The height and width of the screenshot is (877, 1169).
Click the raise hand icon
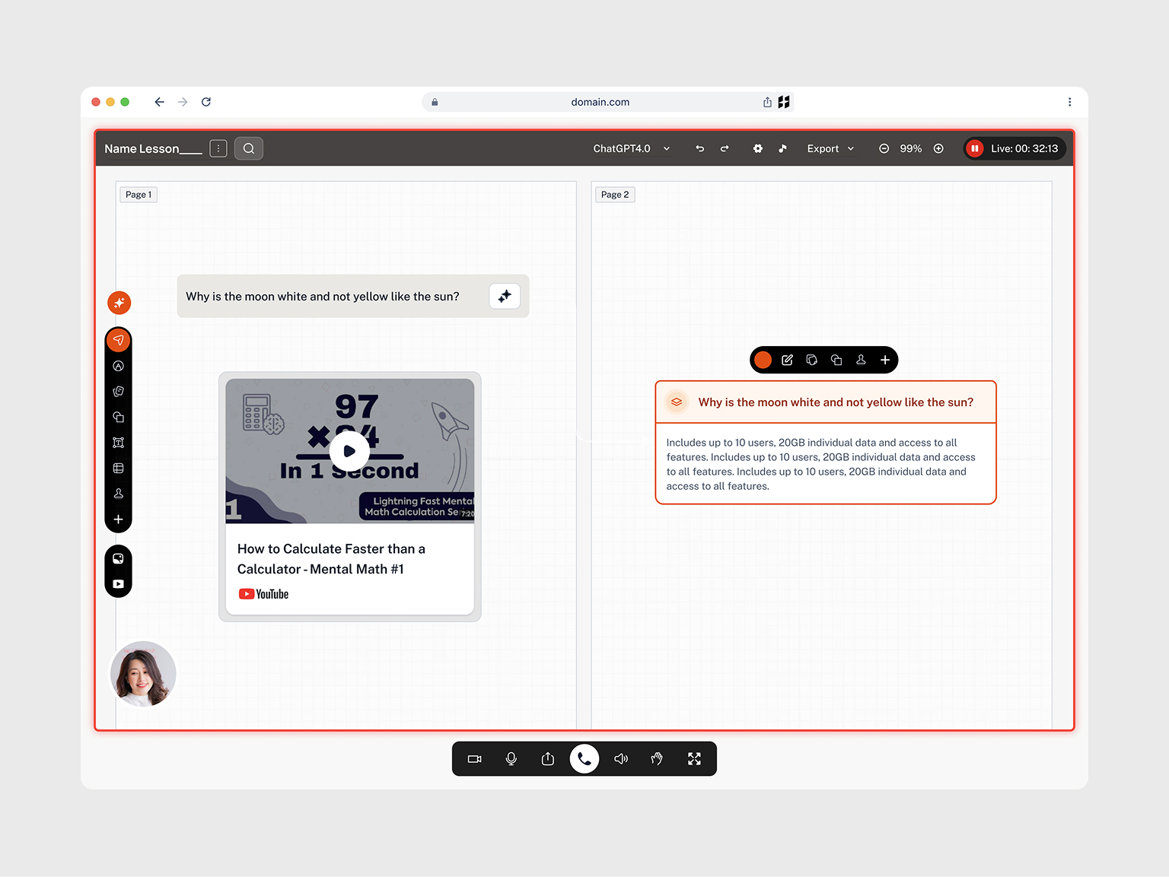pos(658,758)
